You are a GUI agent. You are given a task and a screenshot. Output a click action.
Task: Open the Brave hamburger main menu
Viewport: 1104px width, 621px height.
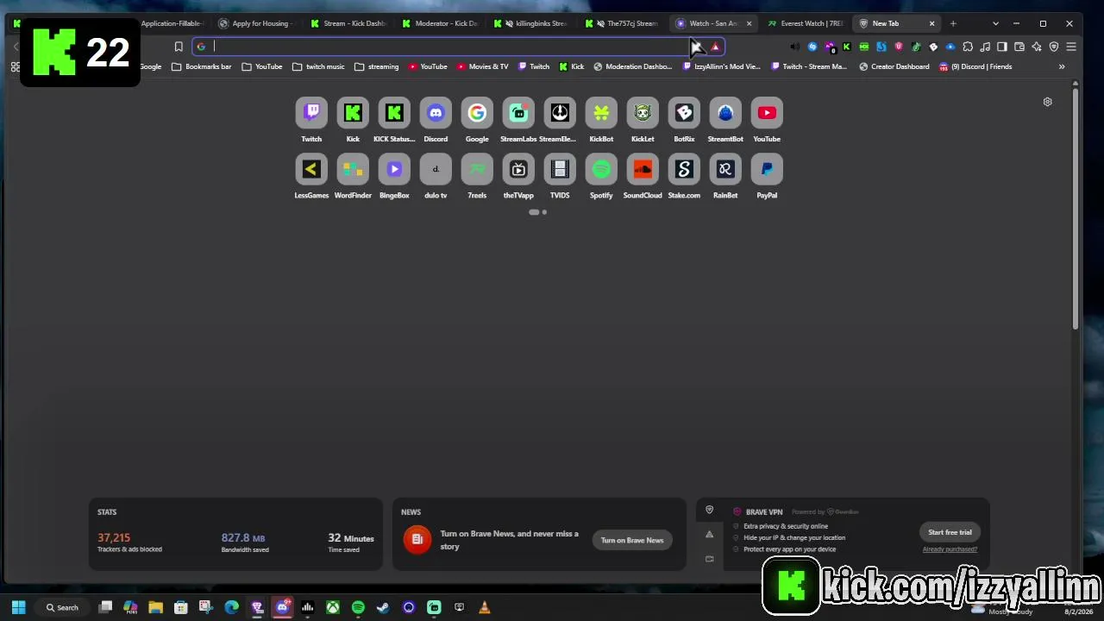1071,47
